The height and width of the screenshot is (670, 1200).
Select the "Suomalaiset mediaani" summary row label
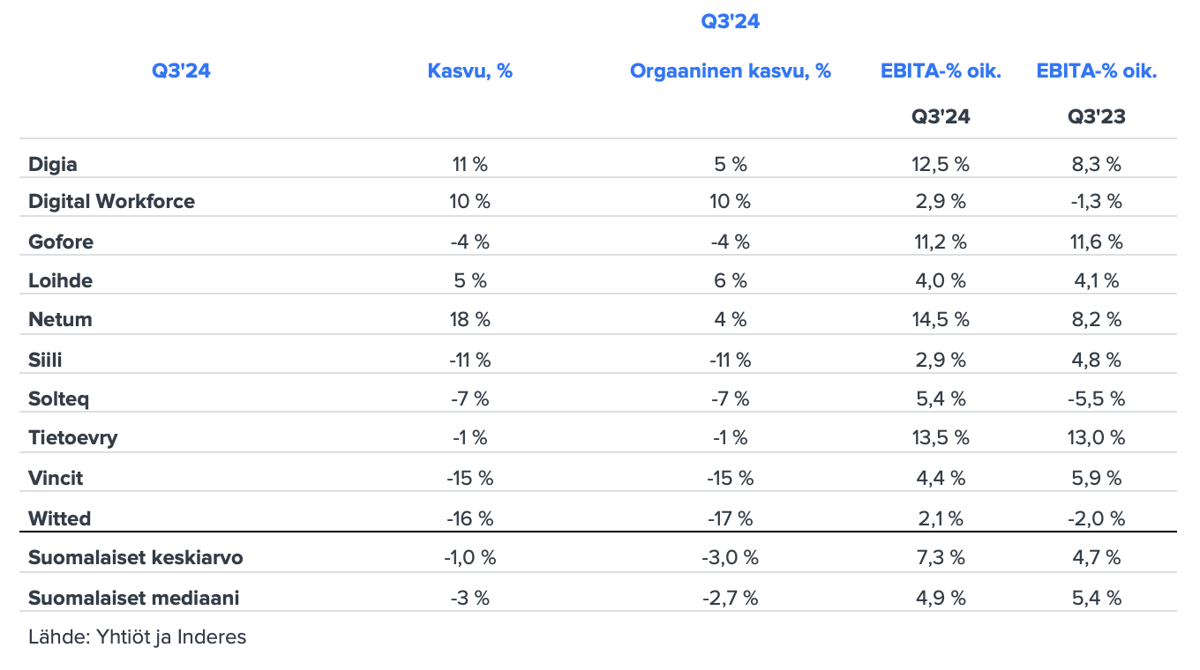pos(133,598)
